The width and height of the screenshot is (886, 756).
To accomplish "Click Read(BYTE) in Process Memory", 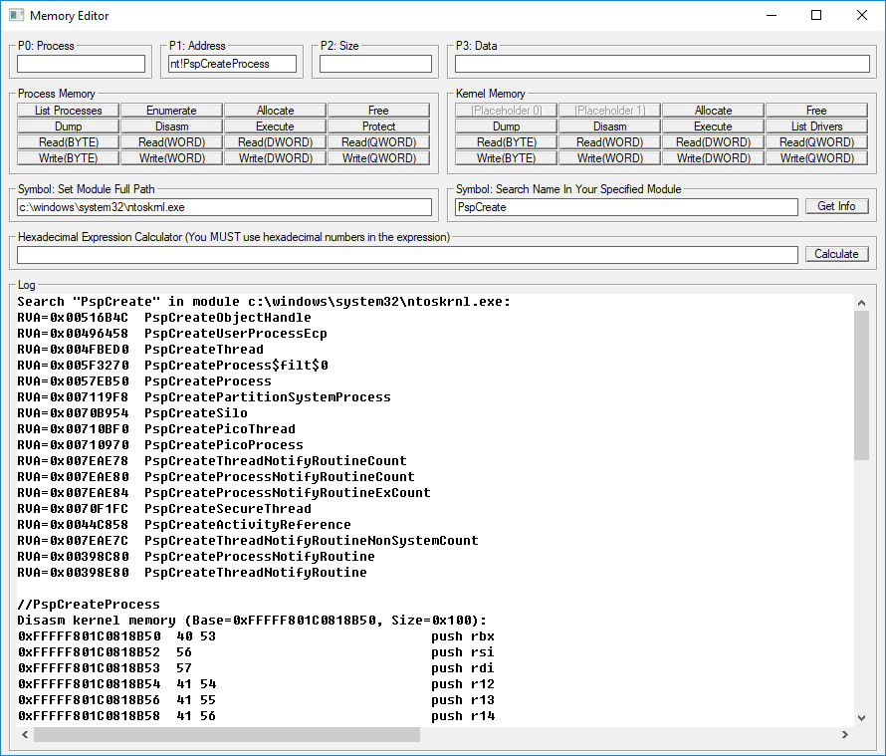I will (x=69, y=141).
